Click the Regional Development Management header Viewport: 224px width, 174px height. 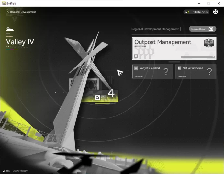[155, 29]
